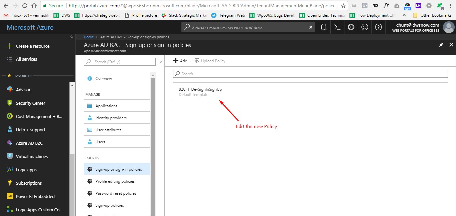Image resolution: width=456 pixels, height=216 pixels.
Task: Open the Telegram Web bookmark
Action: point(228,15)
